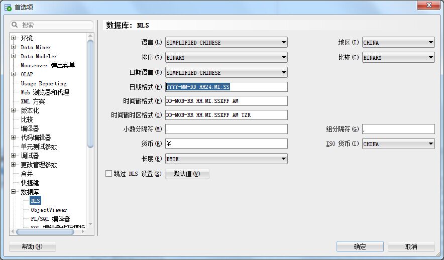The image size is (444, 260).
Task: Focus the 搜索 search field
Action: tap(52, 25)
